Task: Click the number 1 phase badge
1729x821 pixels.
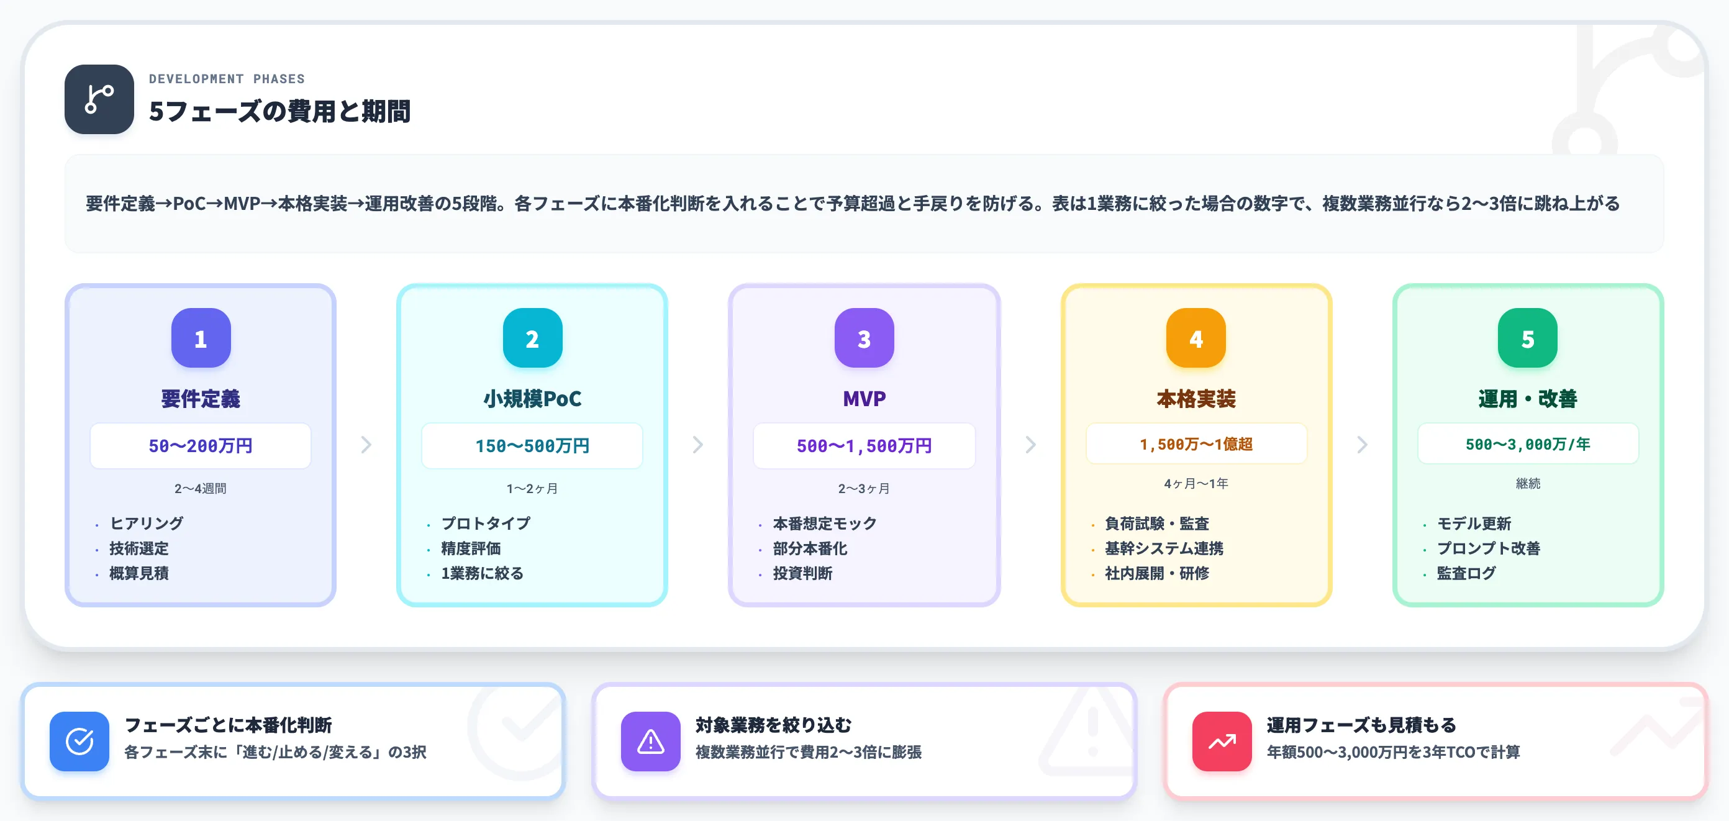Action: (201, 338)
